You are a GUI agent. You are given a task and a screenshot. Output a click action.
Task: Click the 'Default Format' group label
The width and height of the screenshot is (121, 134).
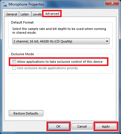(x=22, y=22)
